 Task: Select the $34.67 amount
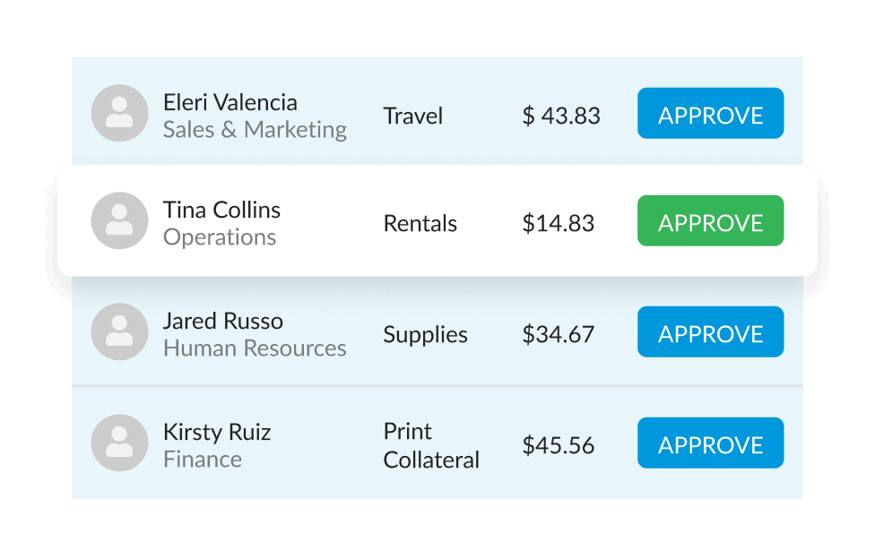coord(558,334)
